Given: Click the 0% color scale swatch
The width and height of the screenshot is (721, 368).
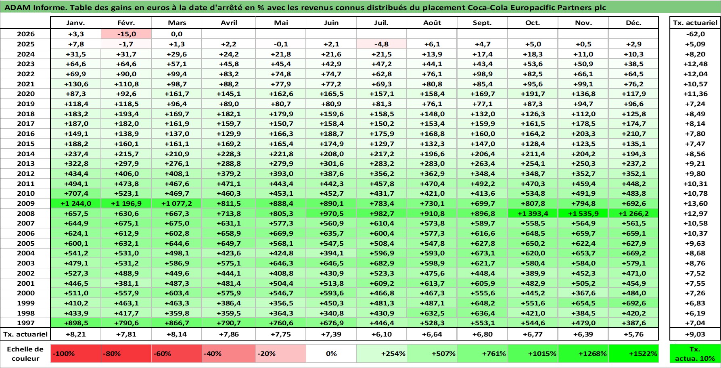Looking at the screenshot, I should click(x=331, y=353).
